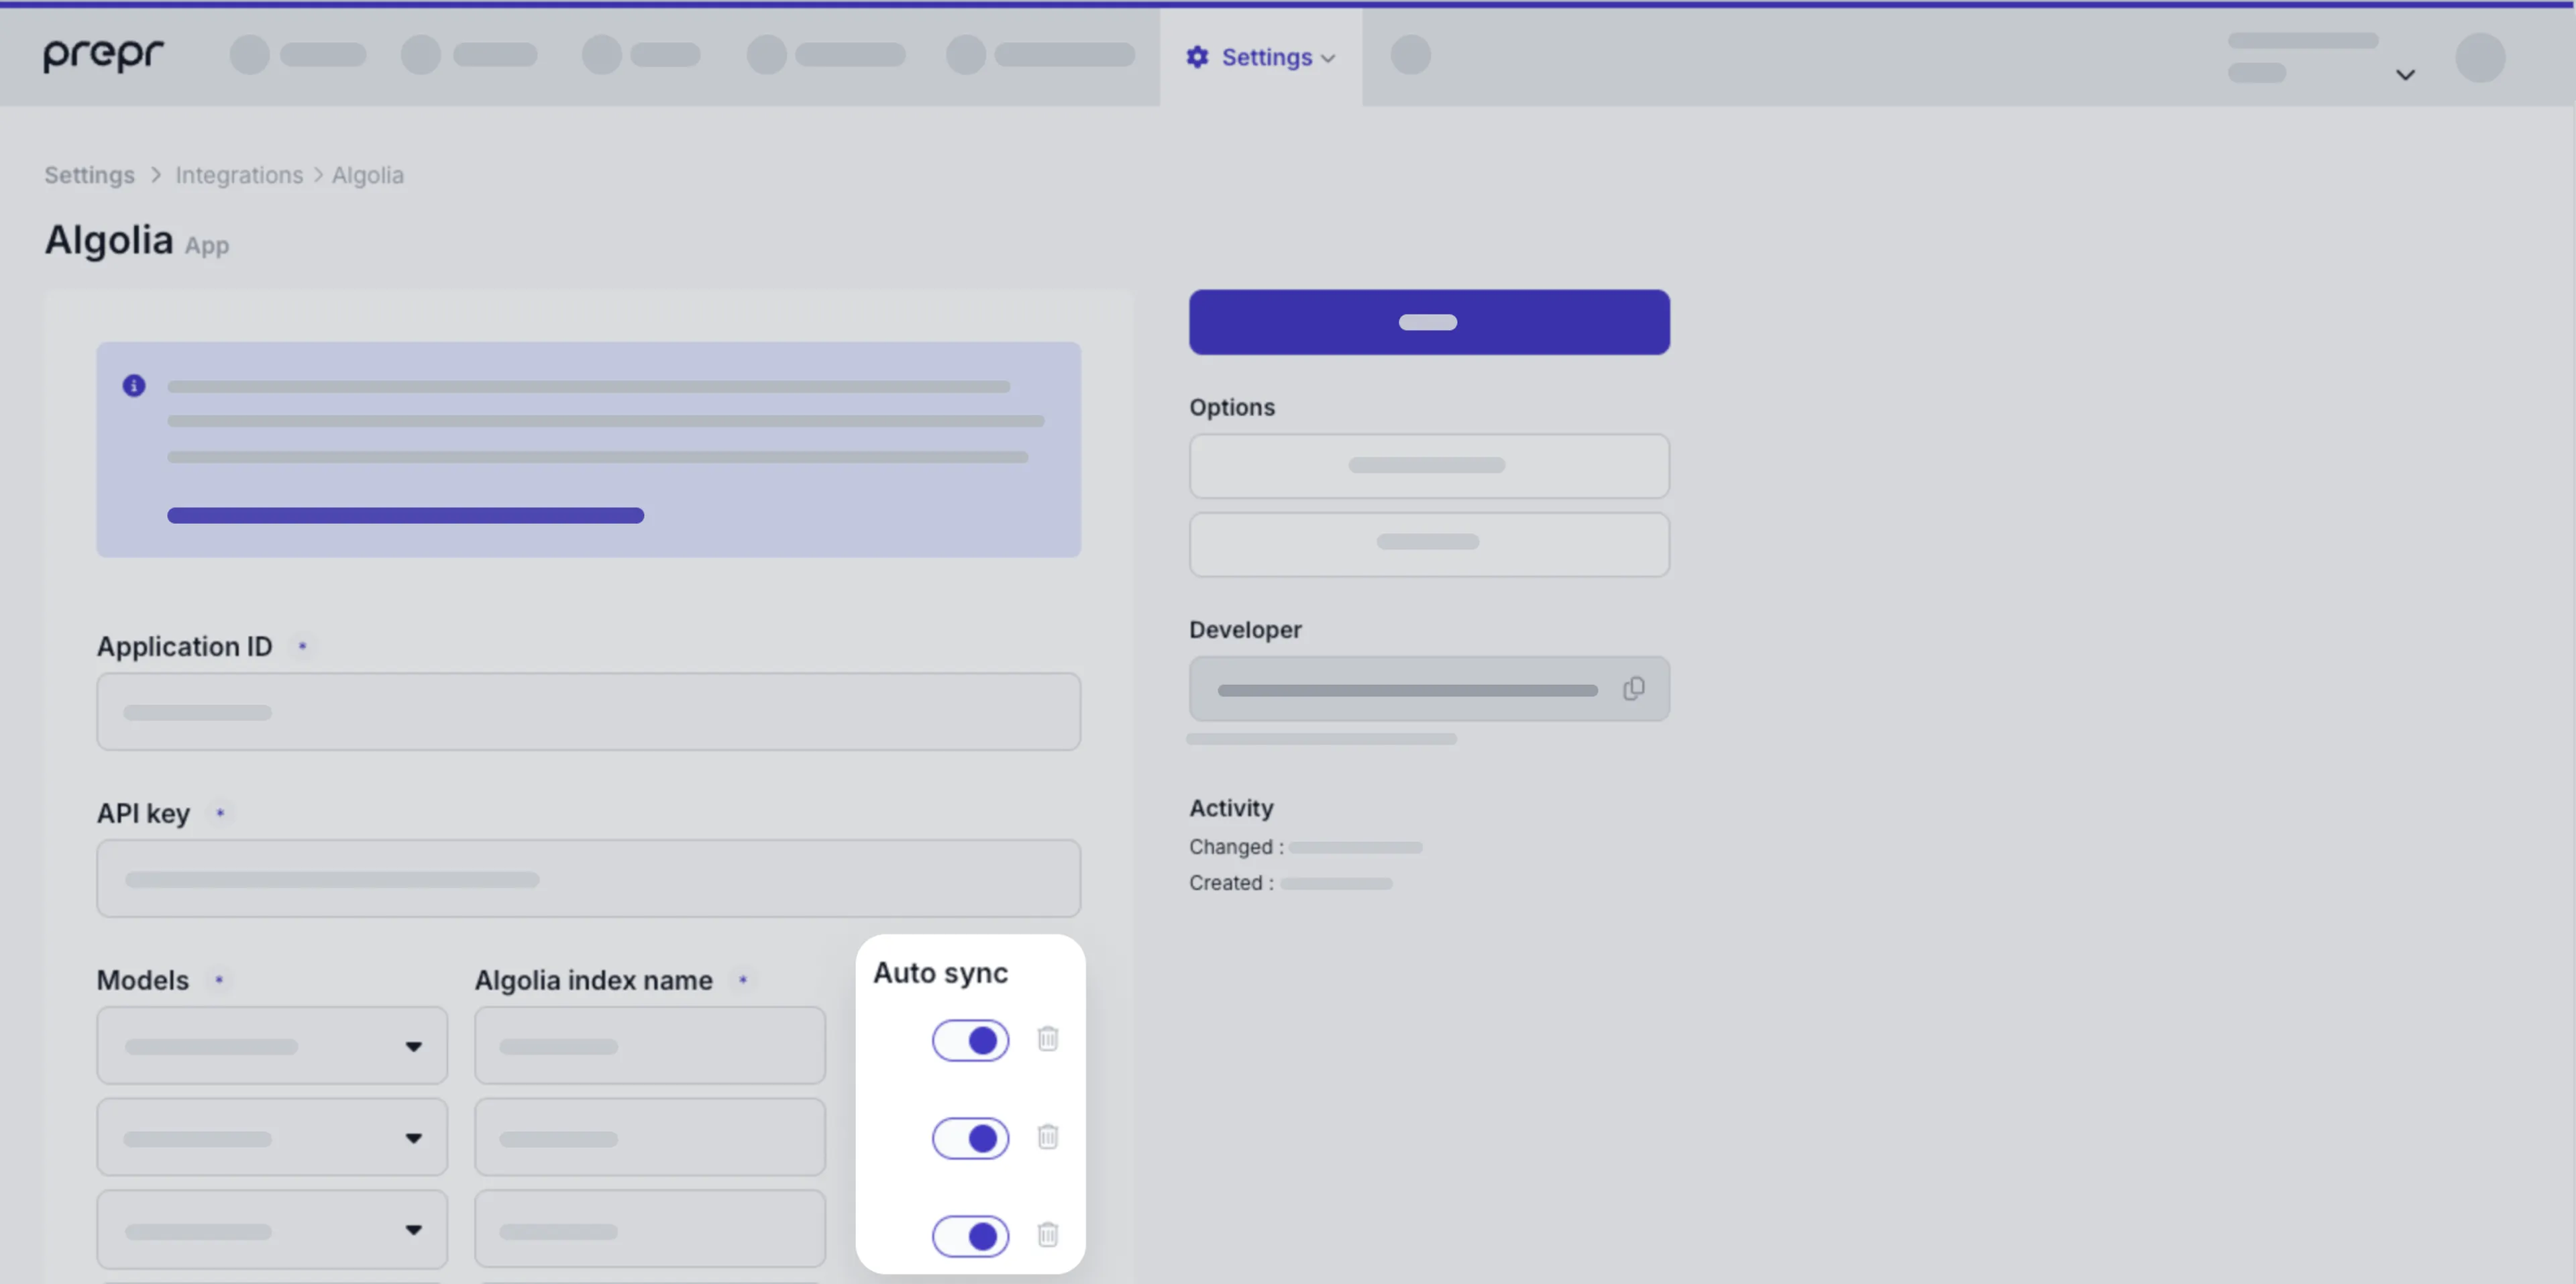Click the first Options button
The height and width of the screenshot is (1284, 2576).
[x=1429, y=466]
